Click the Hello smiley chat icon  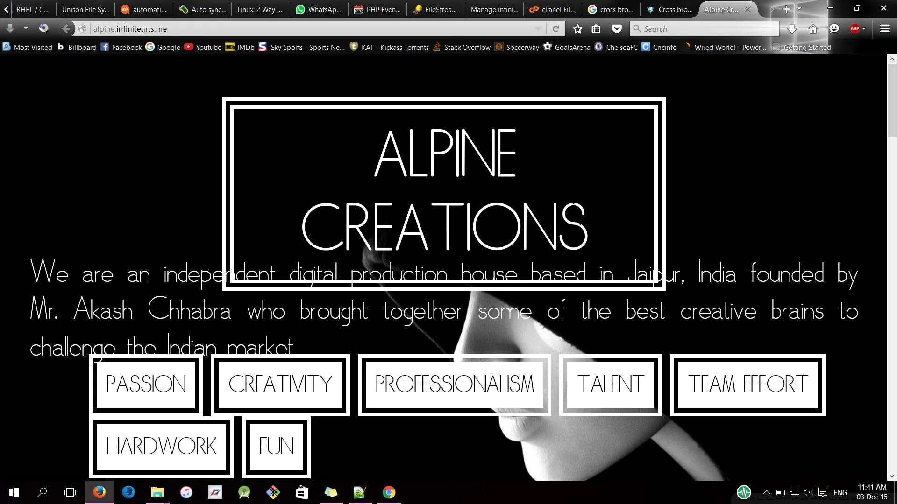click(834, 29)
